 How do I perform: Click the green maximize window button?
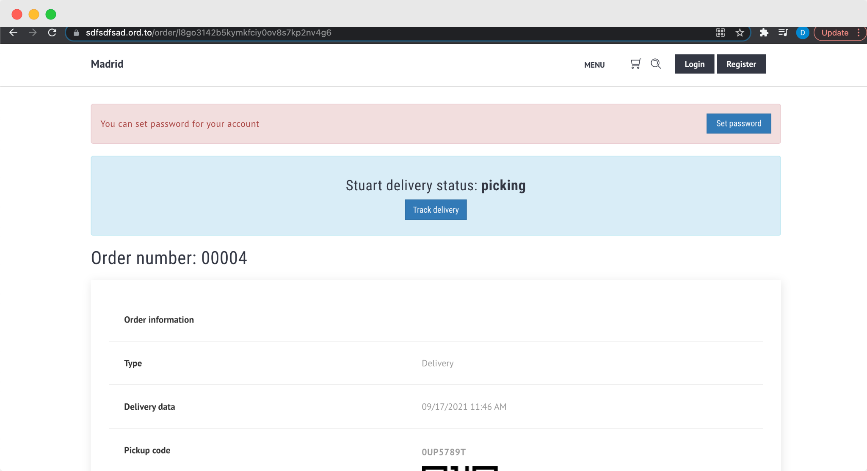pos(51,14)
